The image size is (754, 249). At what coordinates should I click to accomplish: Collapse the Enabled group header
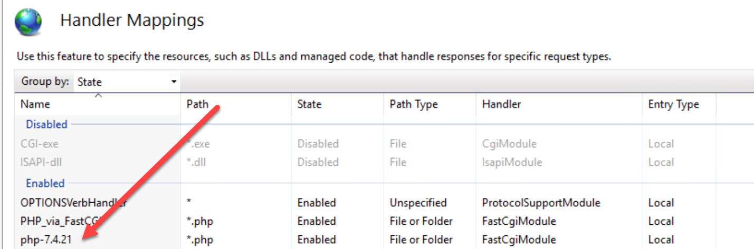[x=45, y=183]
